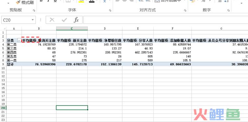
Task: Click the yellow fill color highlight button
Action: pos(81,1)
